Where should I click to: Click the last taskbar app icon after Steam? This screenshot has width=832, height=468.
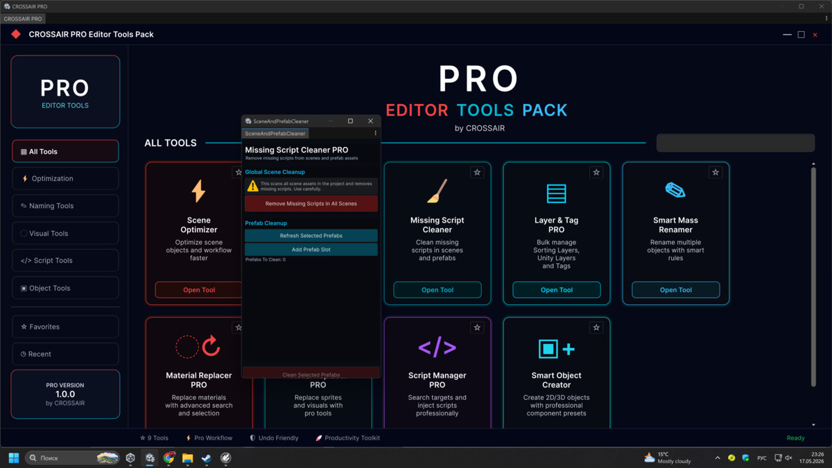pos(225,458)
